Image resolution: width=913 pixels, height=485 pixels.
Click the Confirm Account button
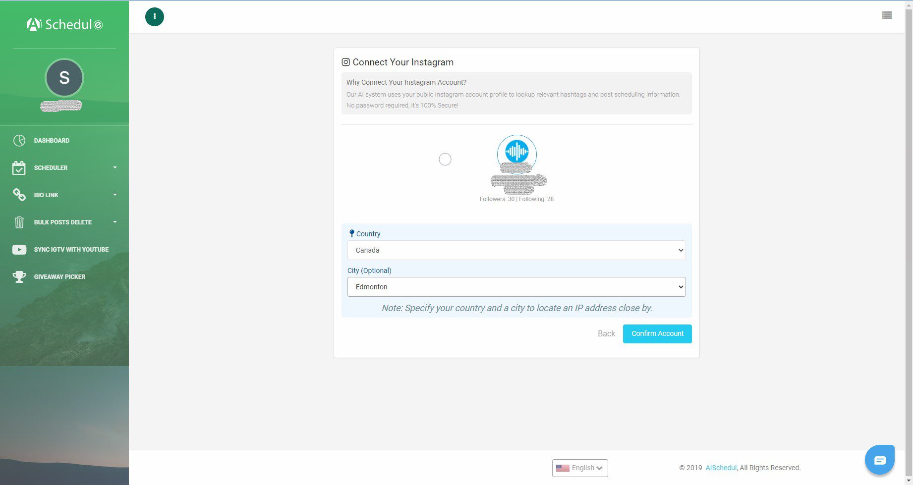point(657,333)
